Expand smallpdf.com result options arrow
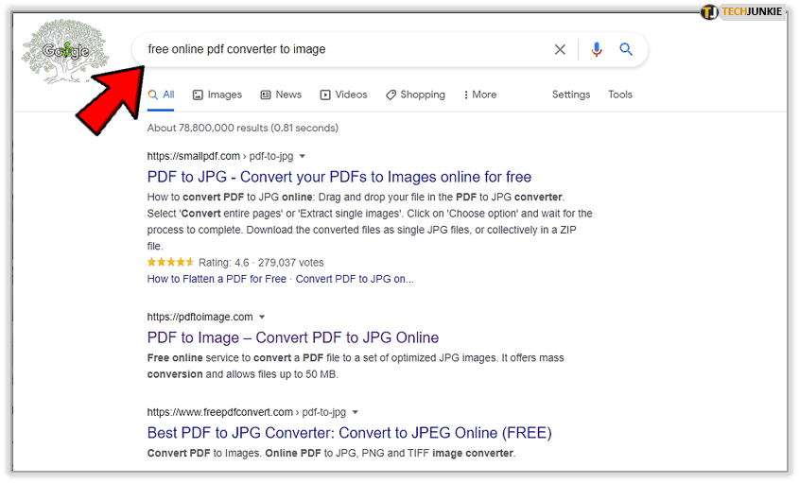The height and width of the screenshot is (483, 799). [303, 156]
